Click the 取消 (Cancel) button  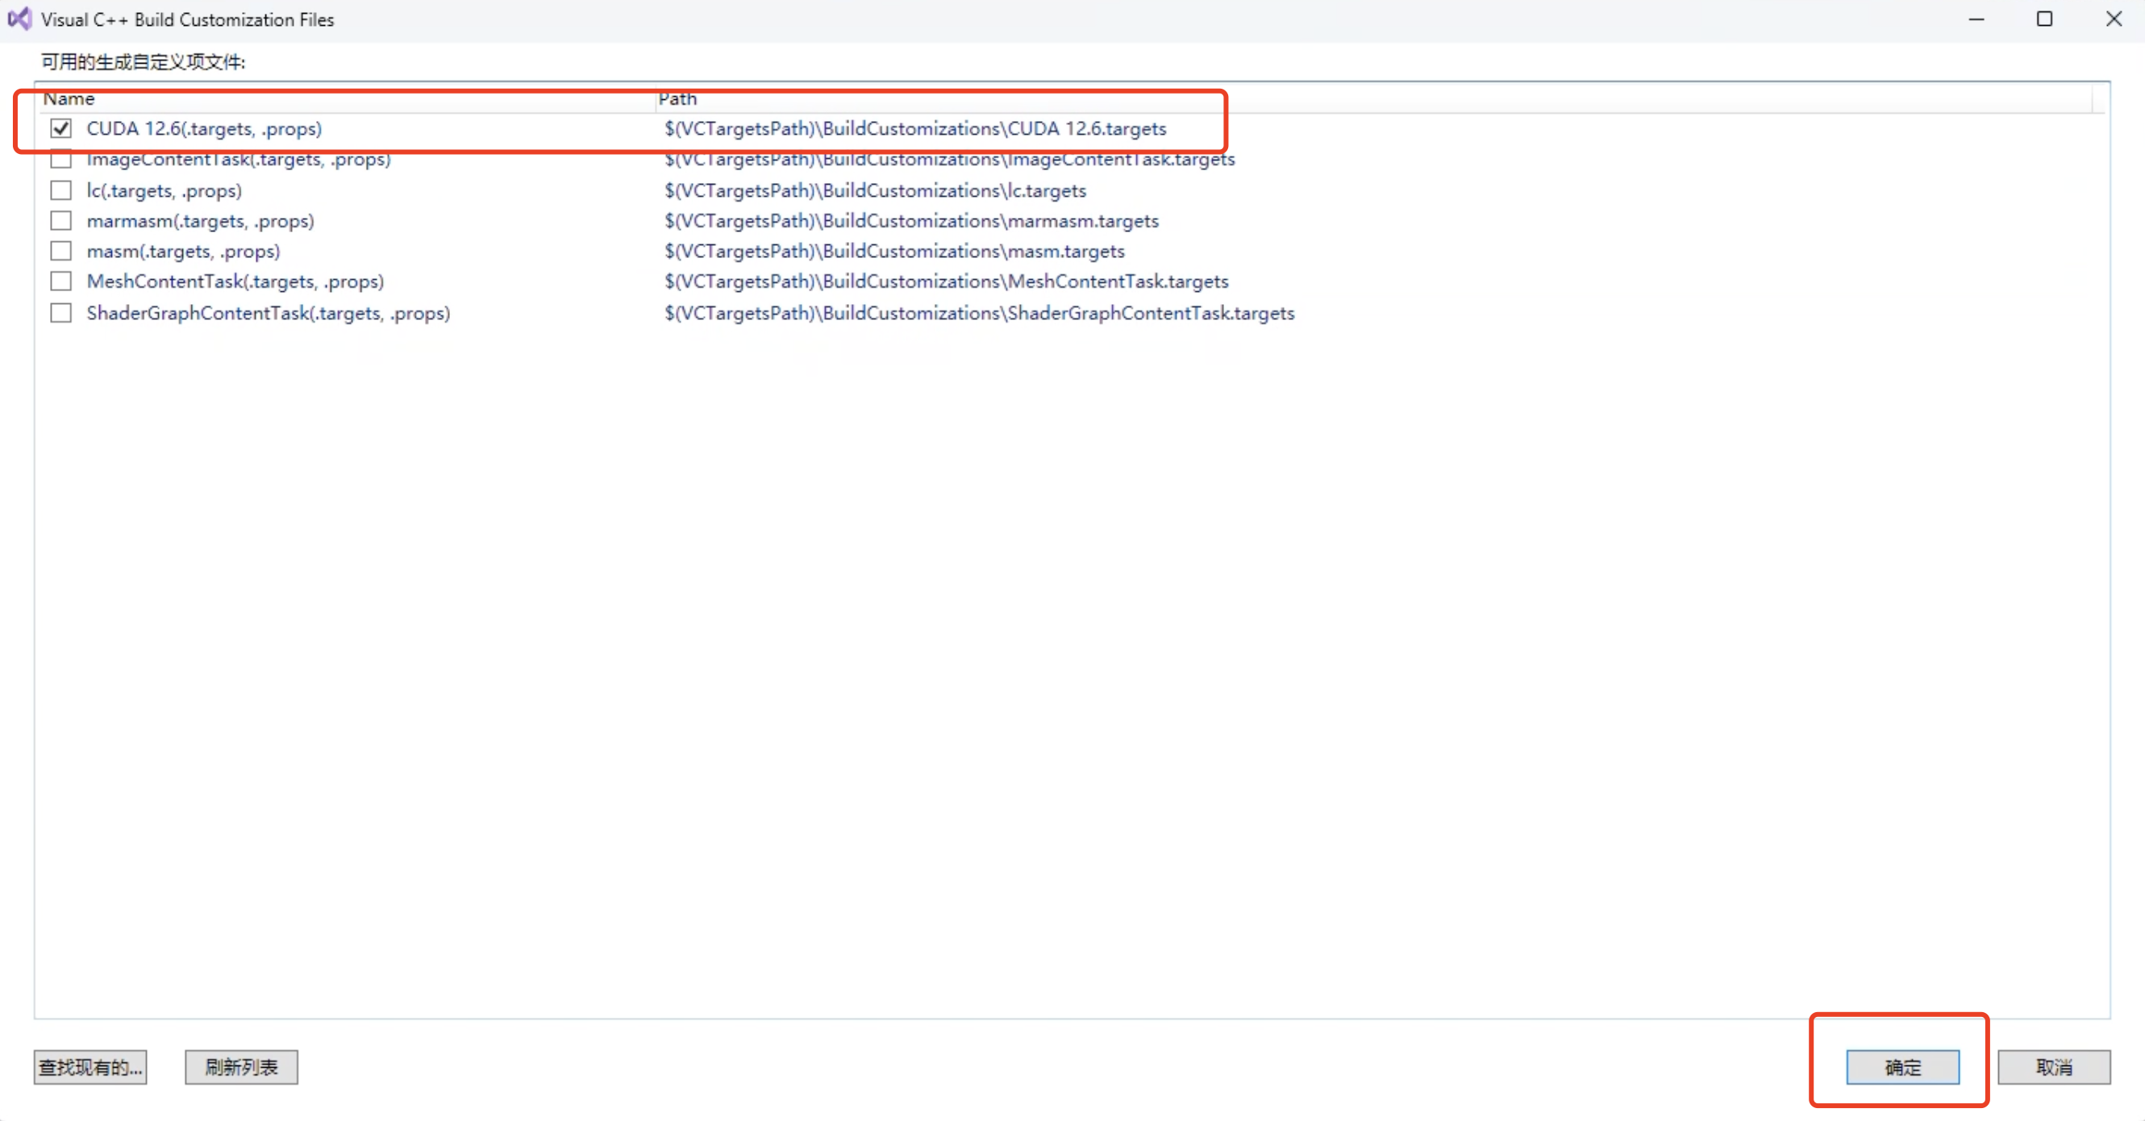(2053, 1067)
